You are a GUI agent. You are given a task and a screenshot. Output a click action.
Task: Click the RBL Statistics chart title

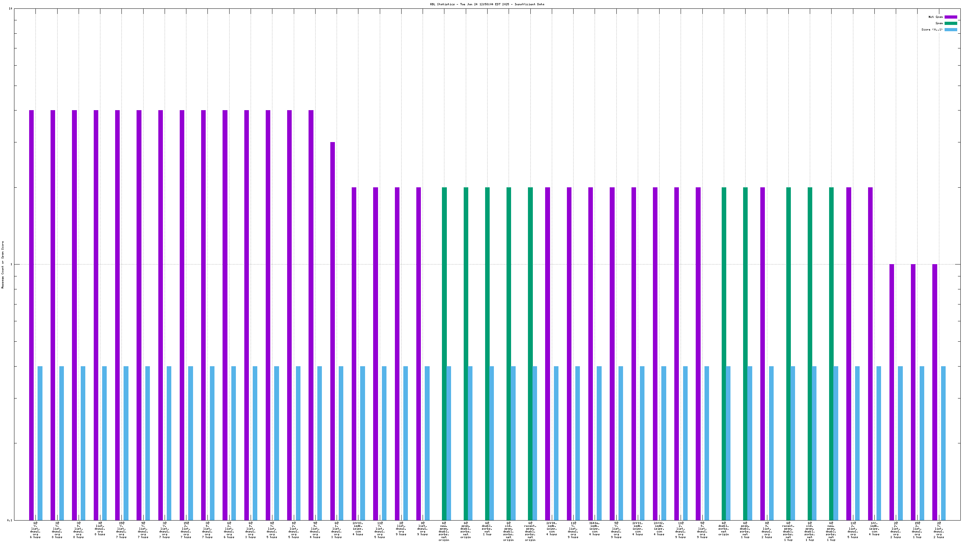(x=487, y=5)
